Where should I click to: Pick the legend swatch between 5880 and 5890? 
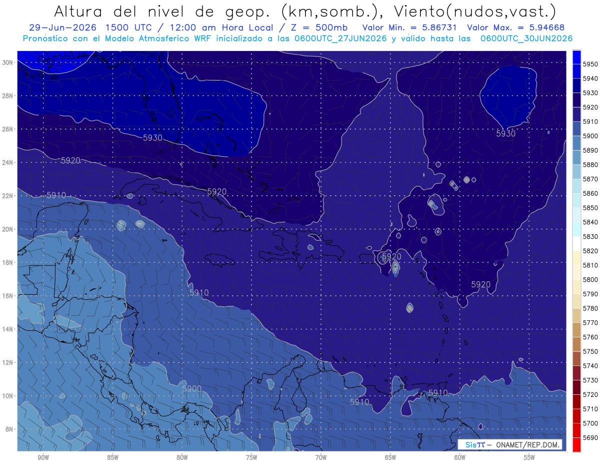click(576, 157)
